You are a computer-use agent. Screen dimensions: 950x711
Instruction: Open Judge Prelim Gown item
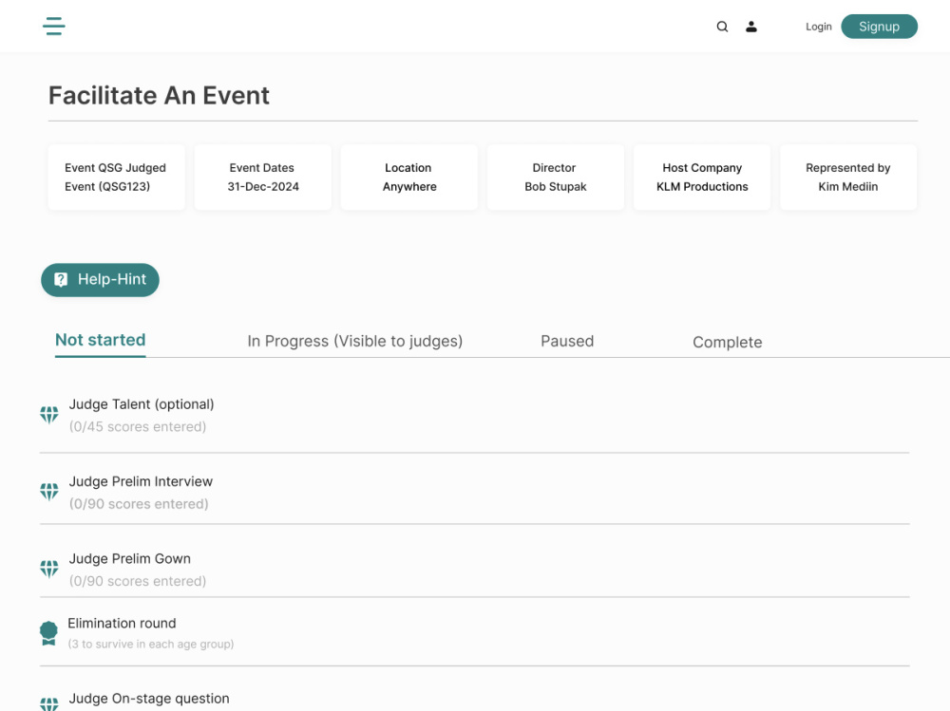[474, 570]
